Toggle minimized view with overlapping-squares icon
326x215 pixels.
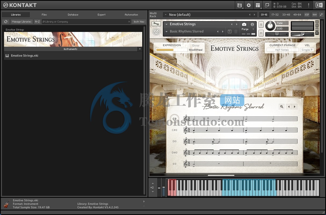(x=267, y=5)
